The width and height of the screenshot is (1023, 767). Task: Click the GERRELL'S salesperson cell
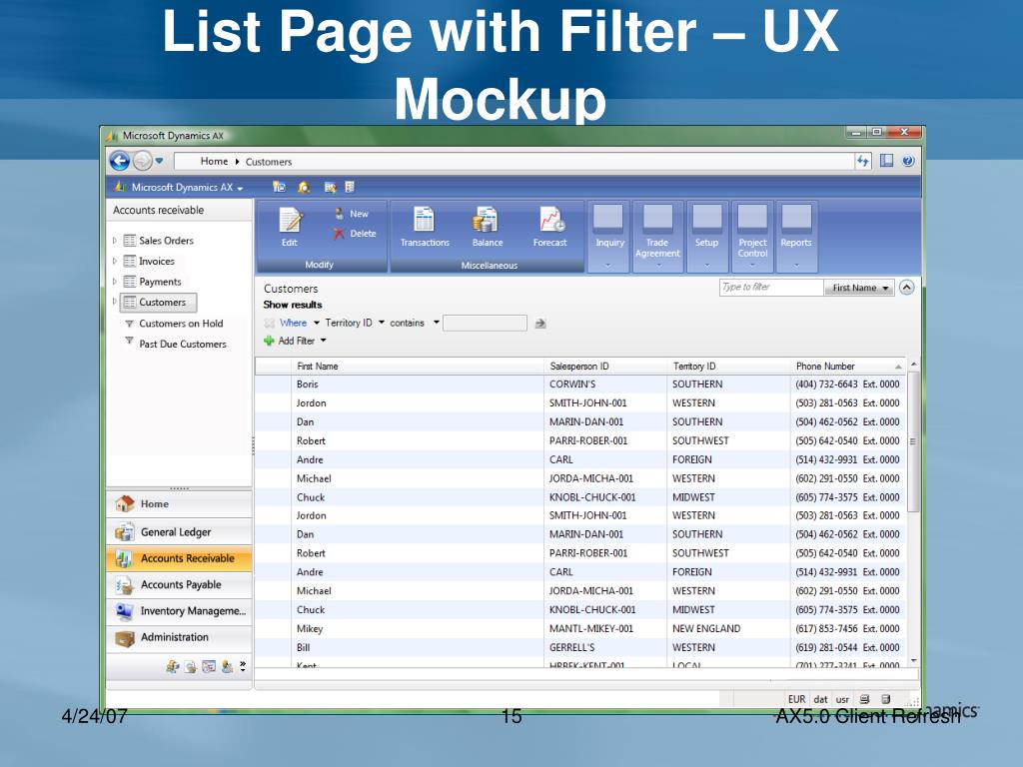tap(571, 647)
